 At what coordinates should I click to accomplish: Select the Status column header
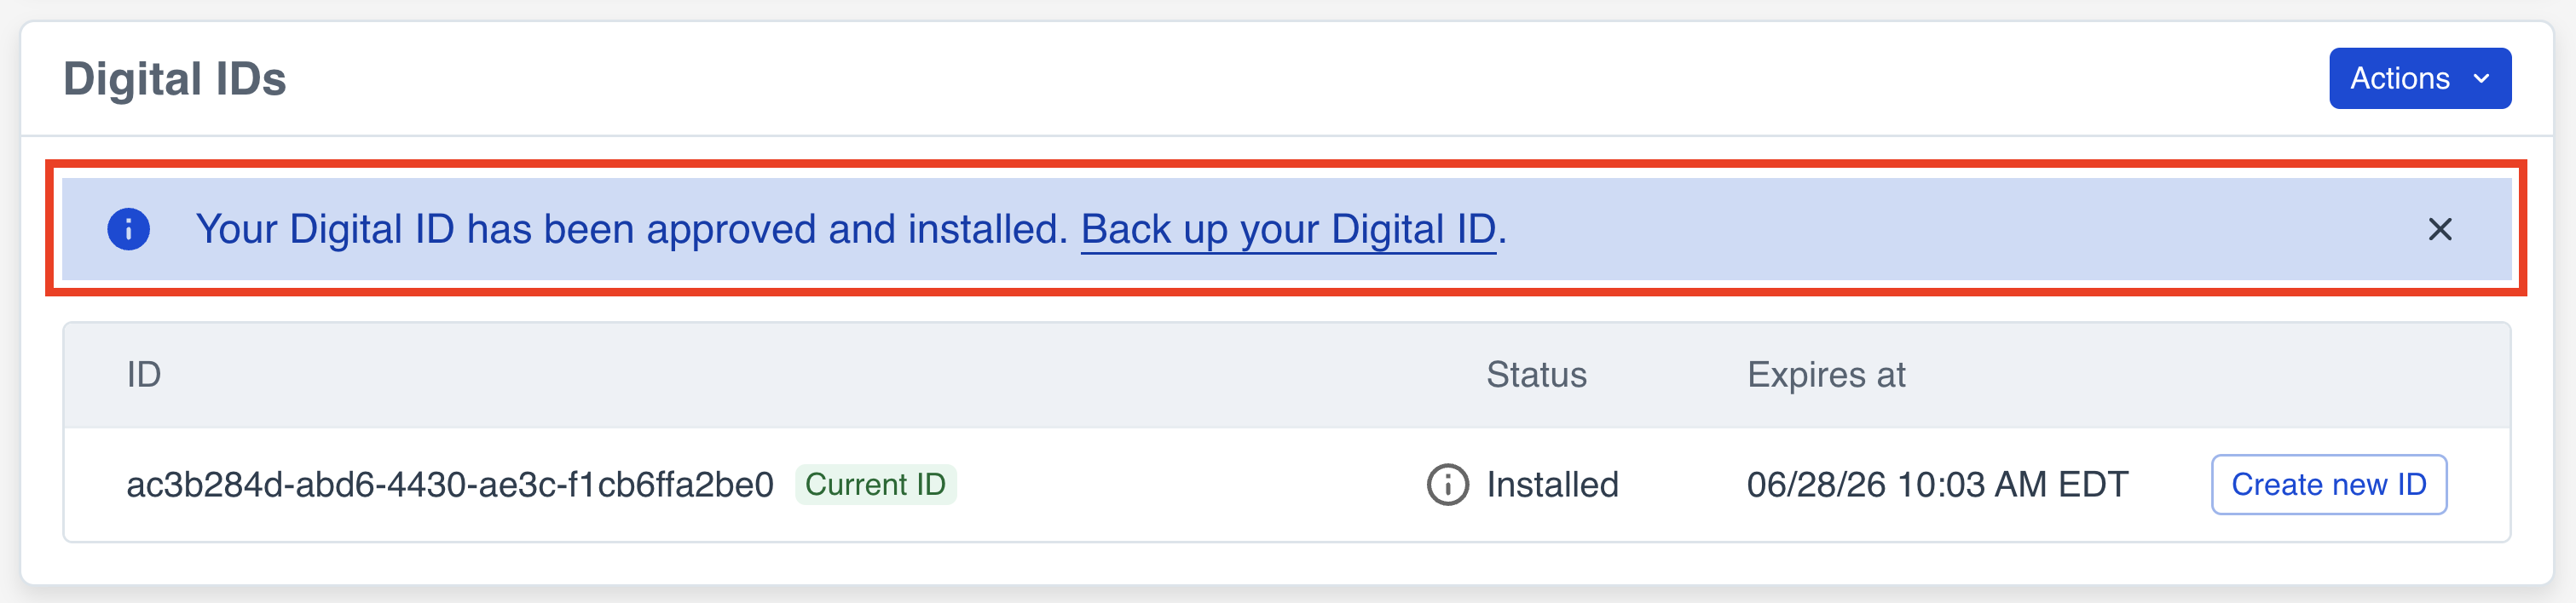coord(1536,376)
